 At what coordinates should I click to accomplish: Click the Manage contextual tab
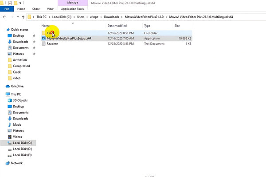click(x=73, y=3)
